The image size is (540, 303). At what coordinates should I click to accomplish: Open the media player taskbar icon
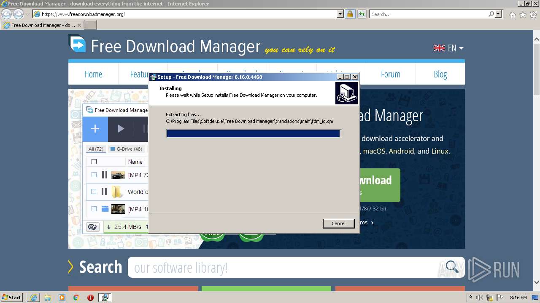pyautogui.click(x=62, y=298)
